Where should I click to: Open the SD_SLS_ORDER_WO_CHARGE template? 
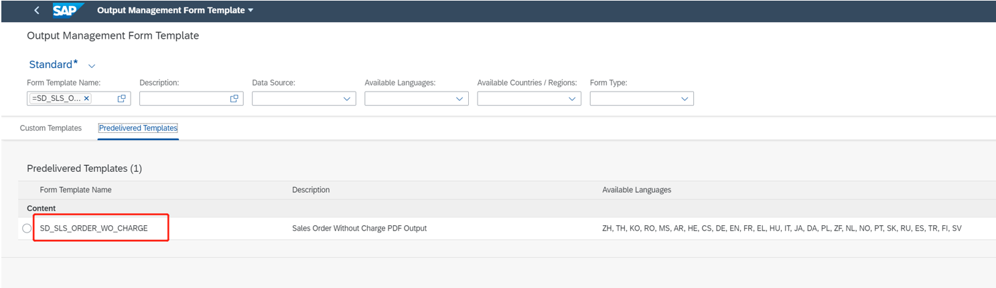[x=94, y=229]
